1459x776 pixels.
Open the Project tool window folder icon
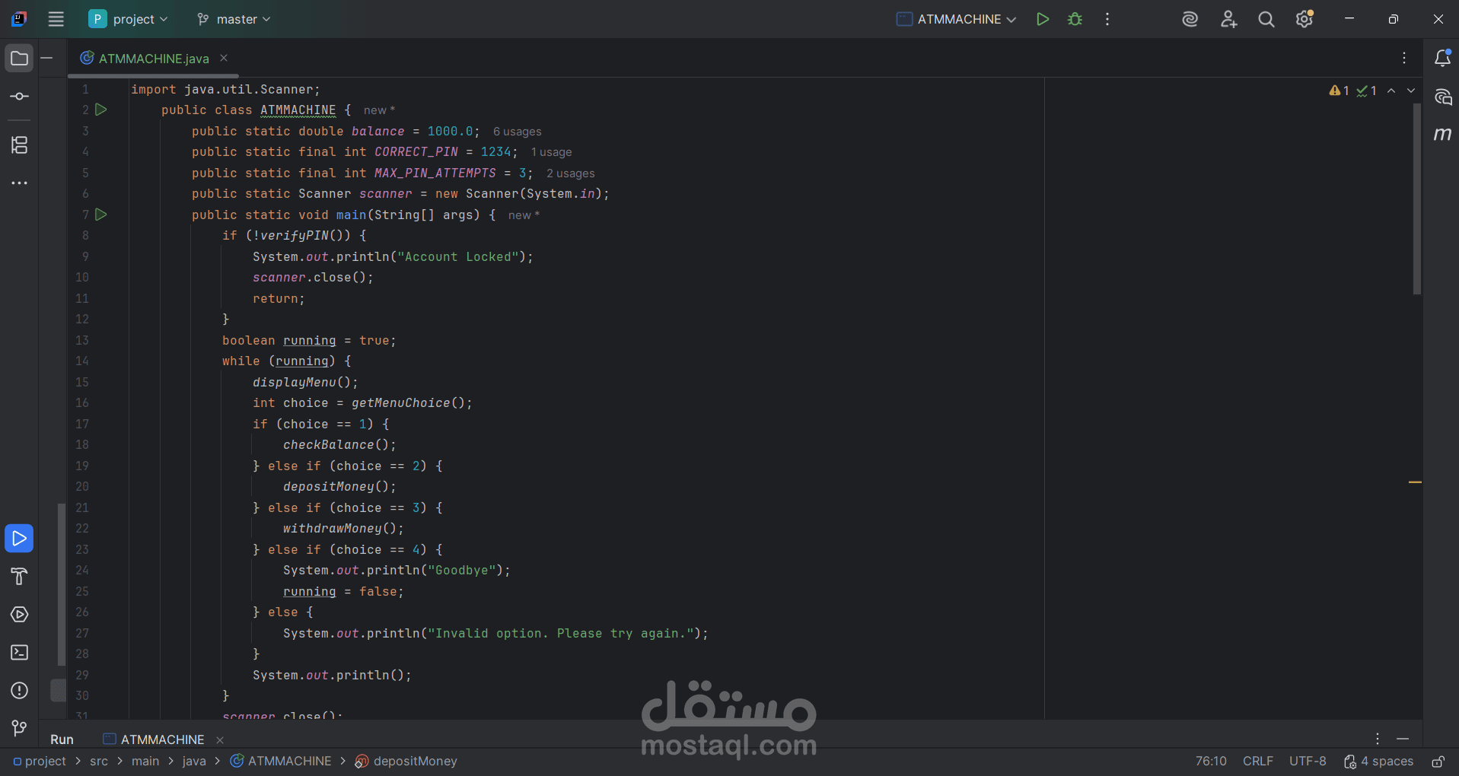click(19, 59)
